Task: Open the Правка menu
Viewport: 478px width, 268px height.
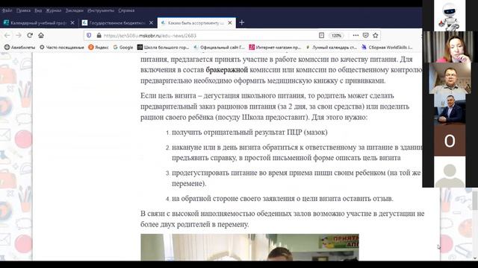Action: pyautogui.click(x=23, y=10)
